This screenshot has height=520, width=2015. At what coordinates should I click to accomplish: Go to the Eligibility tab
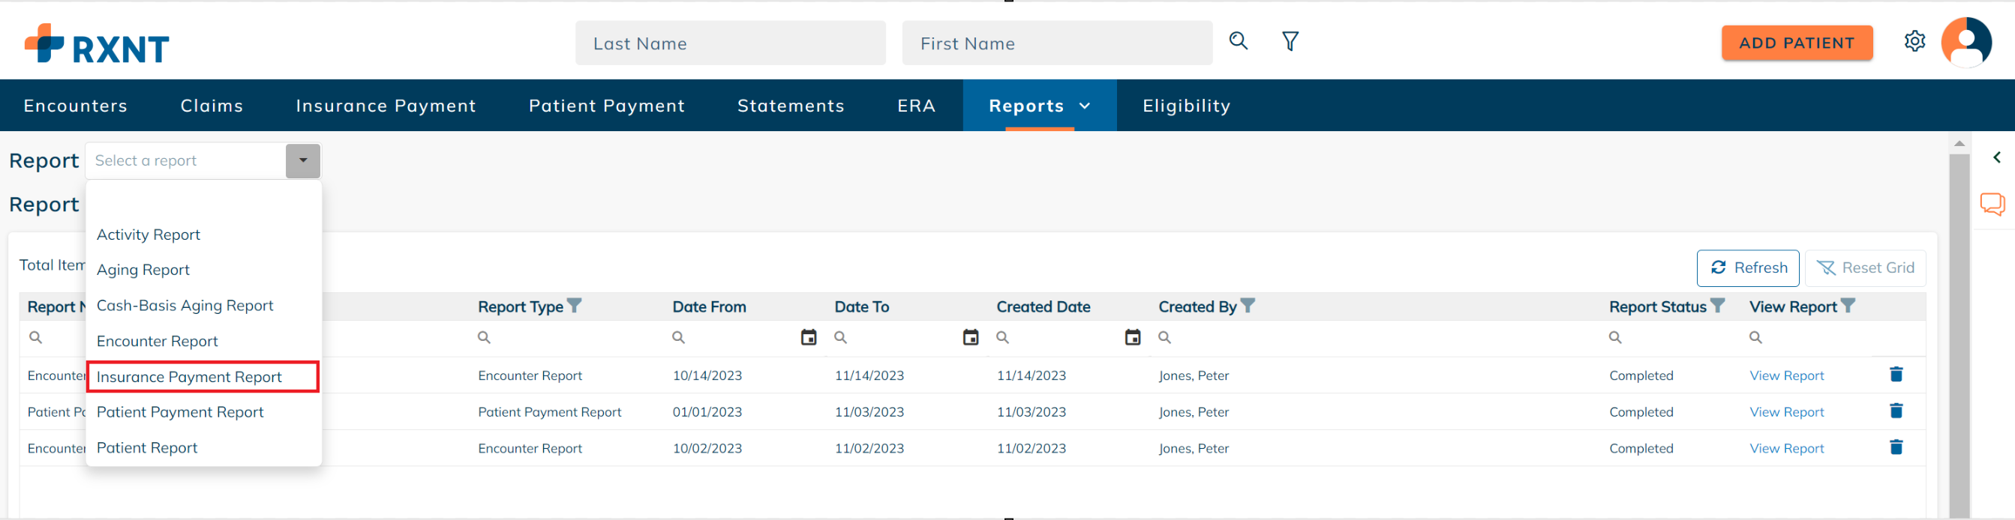click(1186, 106)
